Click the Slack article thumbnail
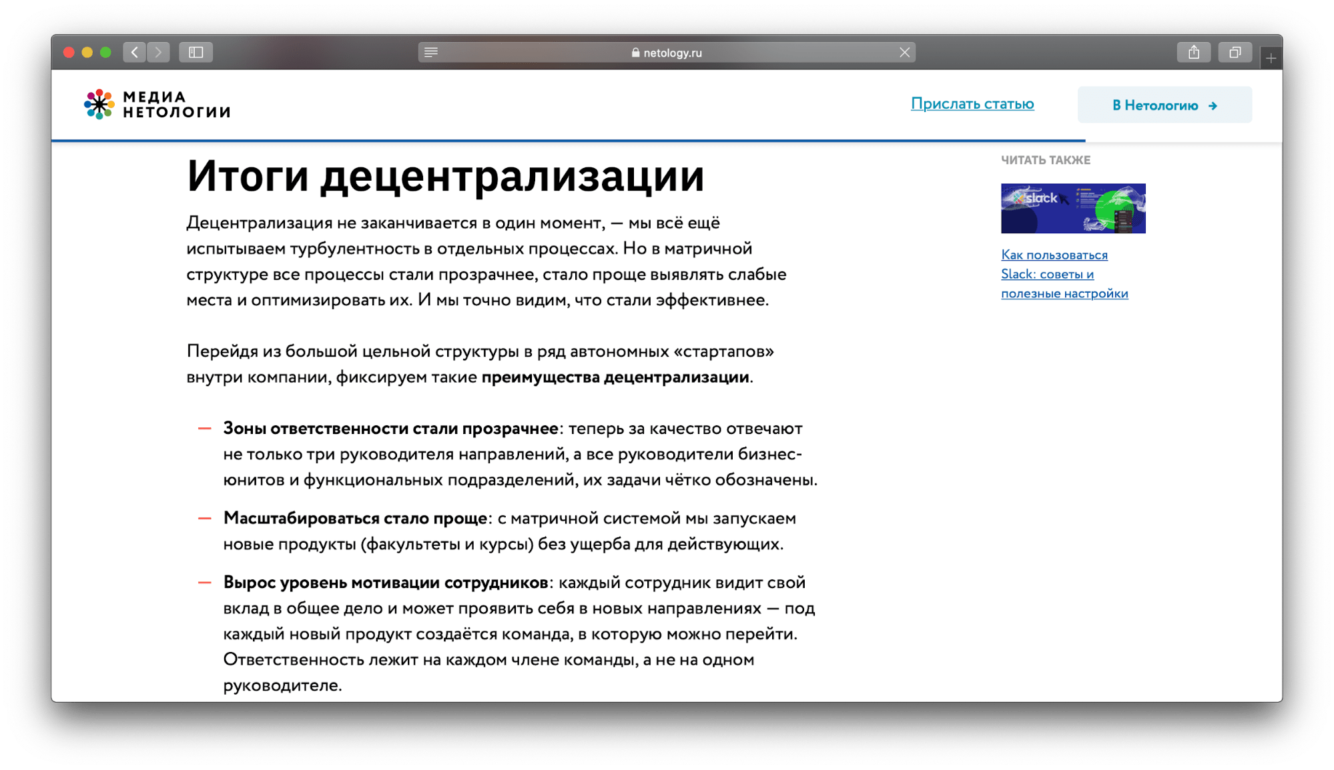Viewport: 1334px width, 770px height. (x=1072, y=208)
